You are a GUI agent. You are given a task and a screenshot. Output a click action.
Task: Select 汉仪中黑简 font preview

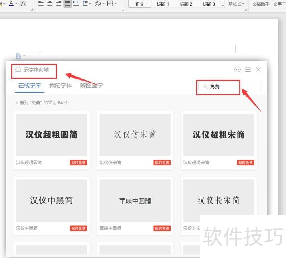(x=52, y=201)
